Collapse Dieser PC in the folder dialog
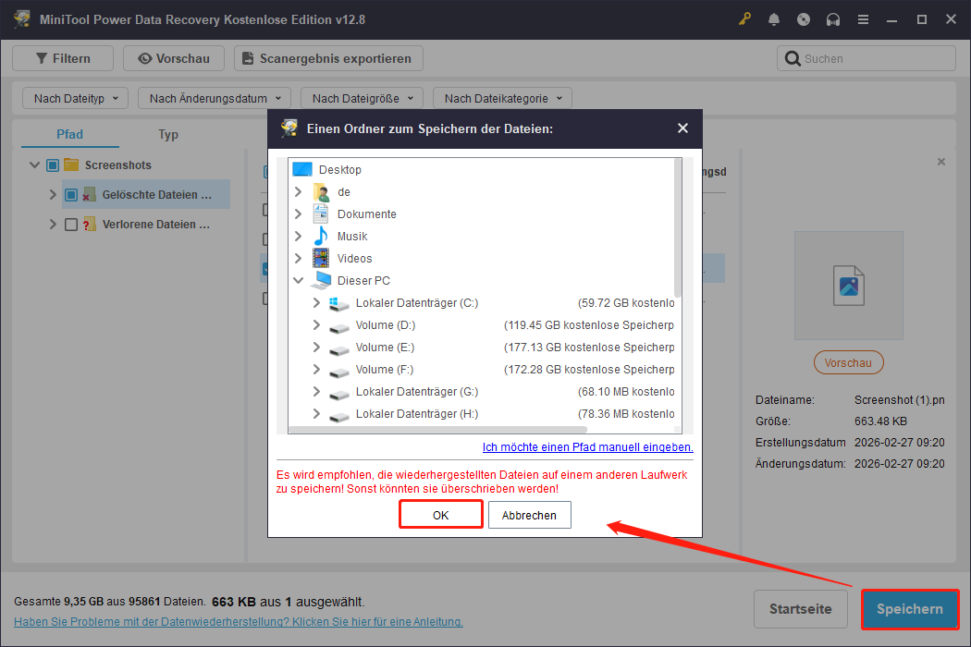Viewport: 971px width, 647px height. (x=298, y=280)
